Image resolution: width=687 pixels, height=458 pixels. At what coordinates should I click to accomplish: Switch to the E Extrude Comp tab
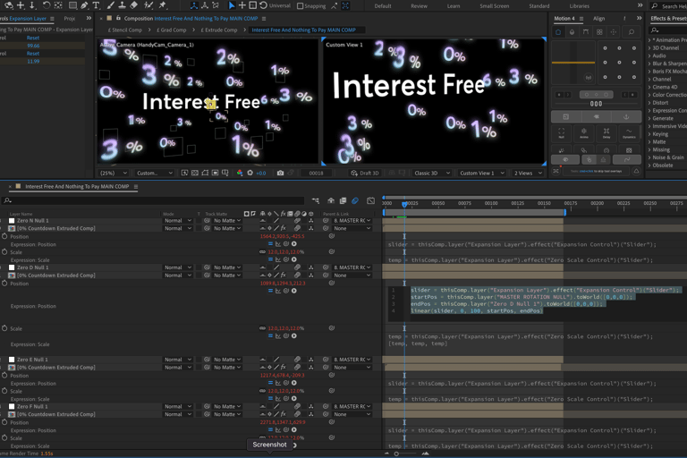[x=219, y=30]
